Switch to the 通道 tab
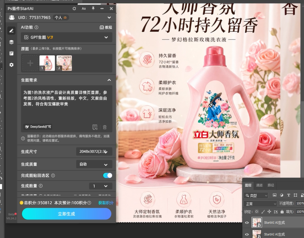 click(259, 185)
